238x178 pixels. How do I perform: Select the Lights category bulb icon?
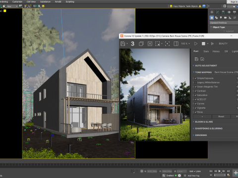coord(221,18)
